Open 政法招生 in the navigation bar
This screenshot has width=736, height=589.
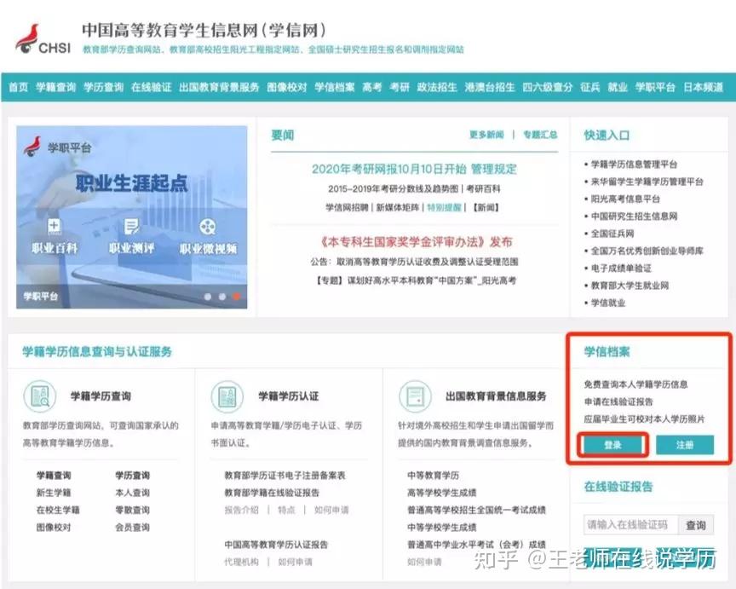437,87
